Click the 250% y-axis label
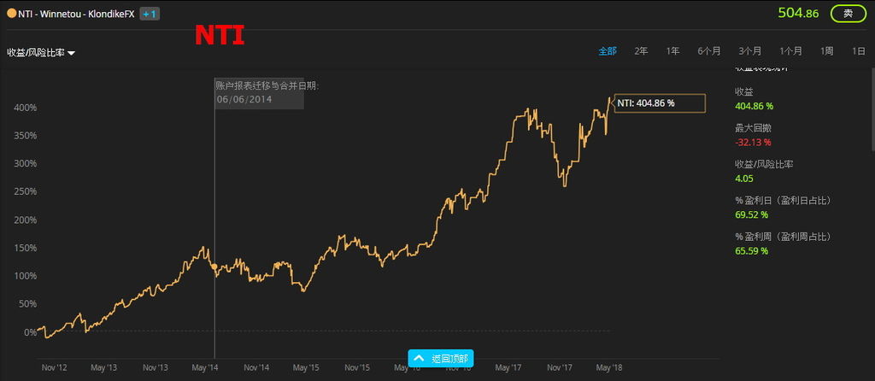This screenshot has width=875, height=381. pos(25,191)
